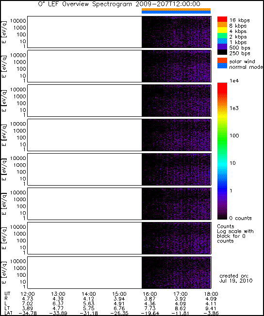Click the rainbow counts color bar
This screenshot has height=316, width=264.
point(222,151)
